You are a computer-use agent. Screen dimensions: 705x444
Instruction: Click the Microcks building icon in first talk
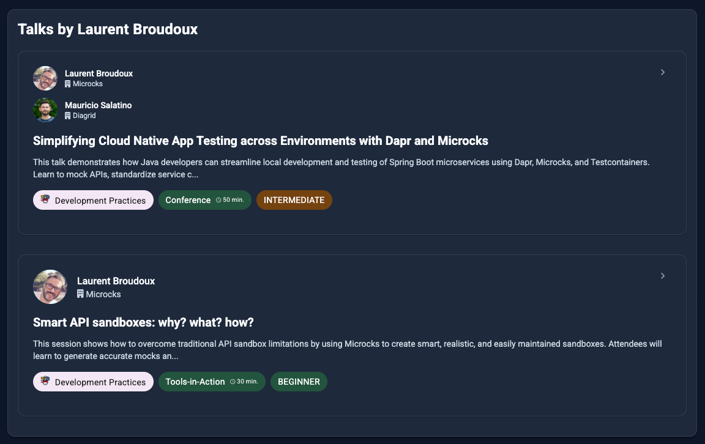click(68, 84)
